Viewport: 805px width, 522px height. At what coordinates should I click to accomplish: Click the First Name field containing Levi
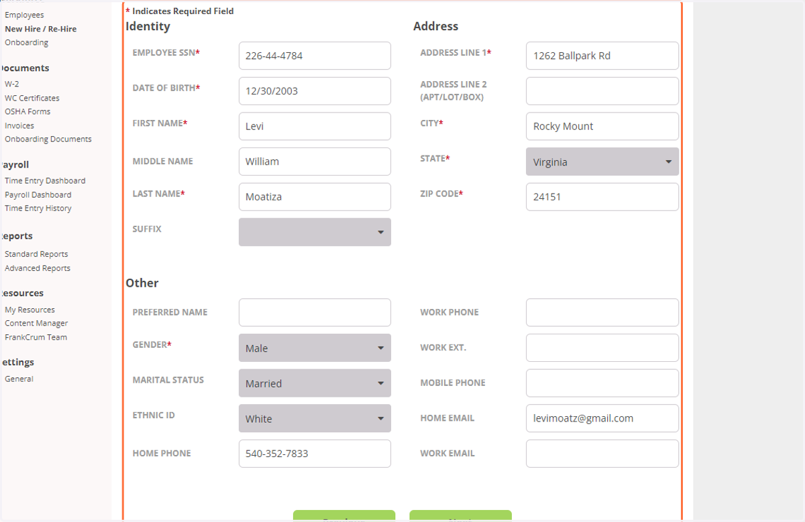click(315, 126)
